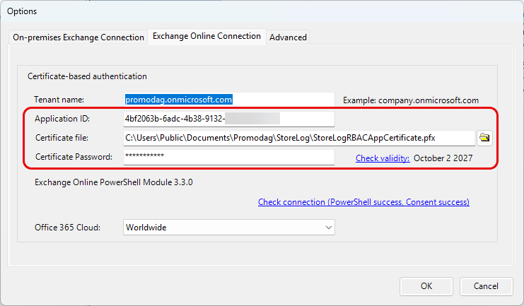The height and width of the screenshot is (306, 524).
Task: Switch to On-premises Exchange Connection tab
Action: click(x=78, y=37)
